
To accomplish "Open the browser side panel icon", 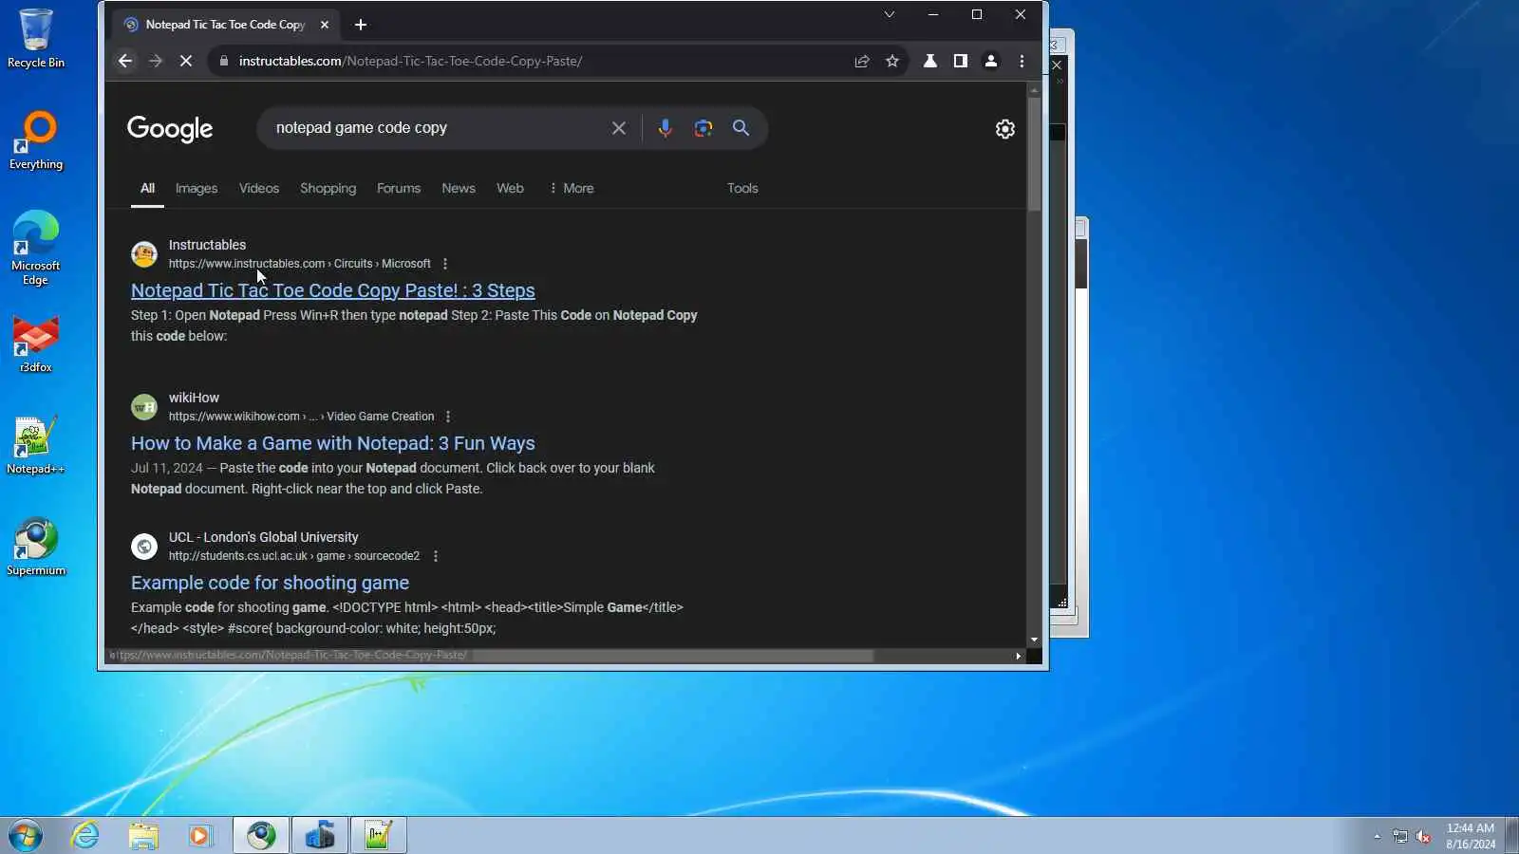I will [961, 61].
